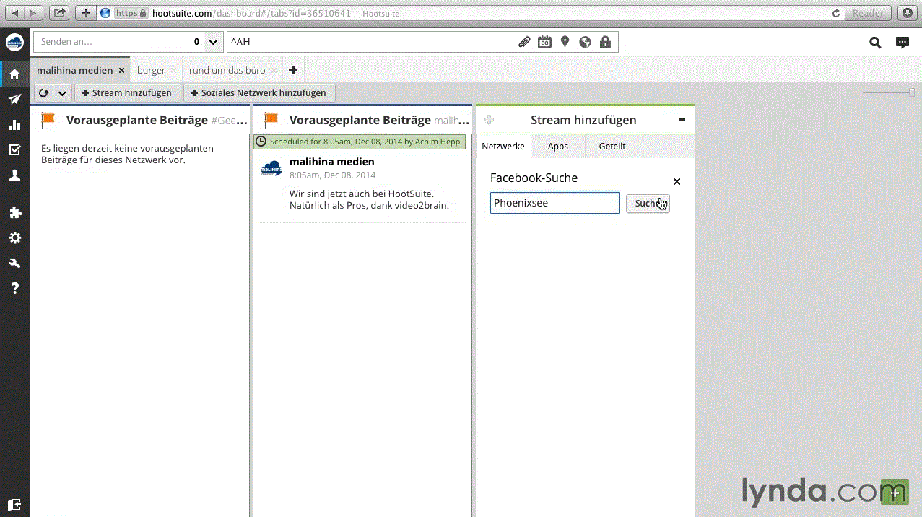Click the refresh streams icon
Image resolution: width=922 pixels, height=517 pixels.
point(44,93)
